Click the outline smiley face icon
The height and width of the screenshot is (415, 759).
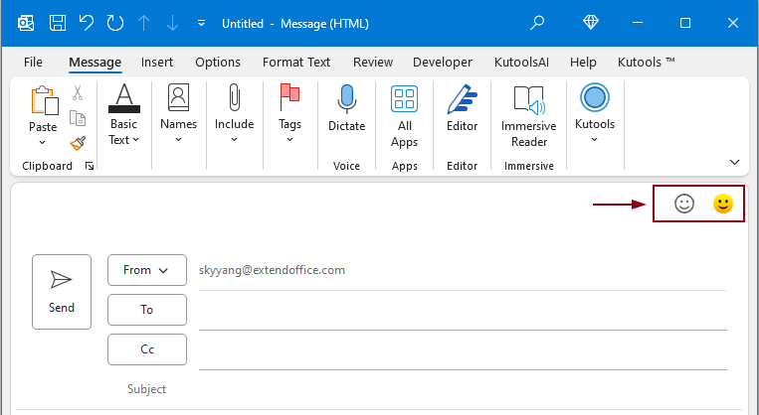coord(683,204)
